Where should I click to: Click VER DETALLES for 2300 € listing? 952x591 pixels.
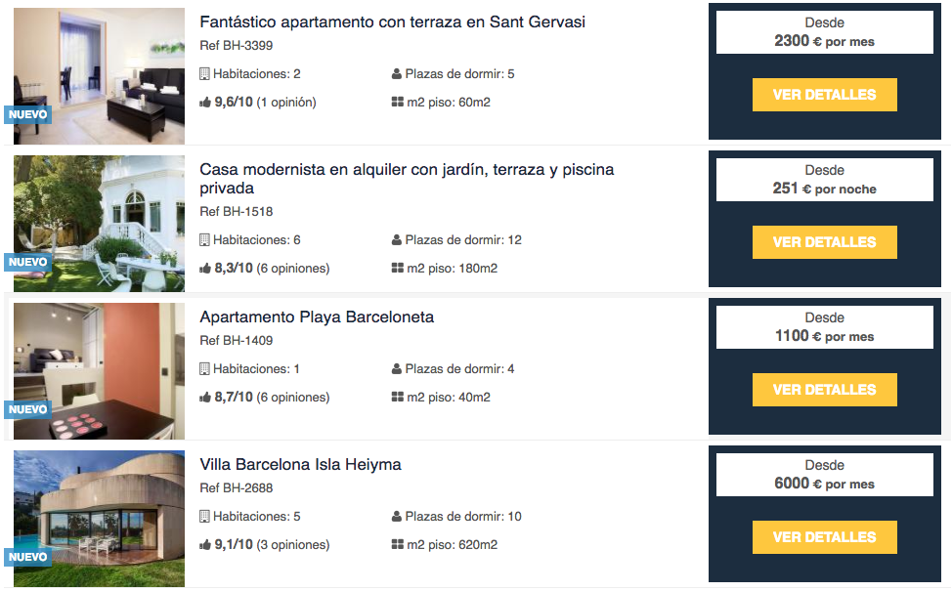(x=825, y=95)
